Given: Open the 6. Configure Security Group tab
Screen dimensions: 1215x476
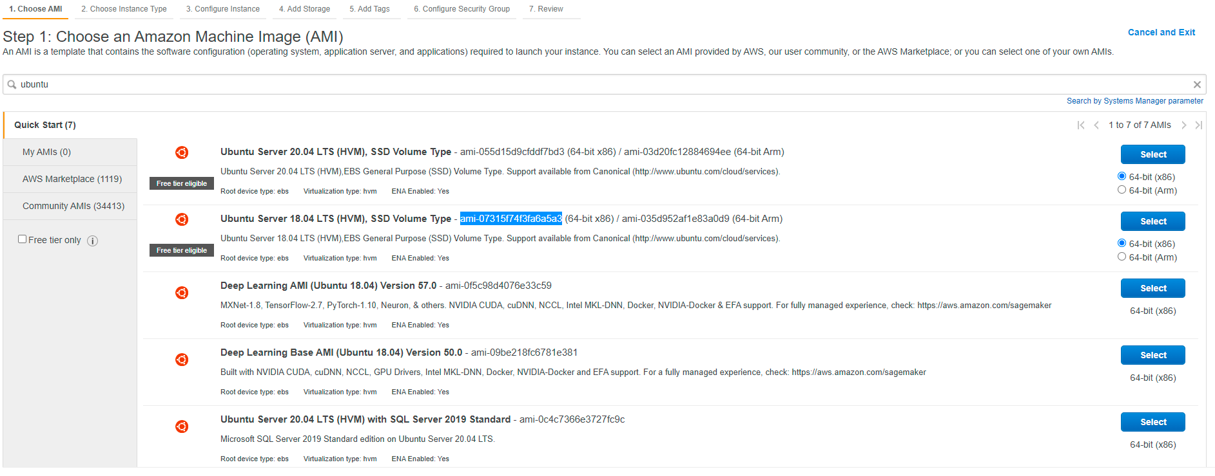Looking at the screenshot, I should pos(462,9).
